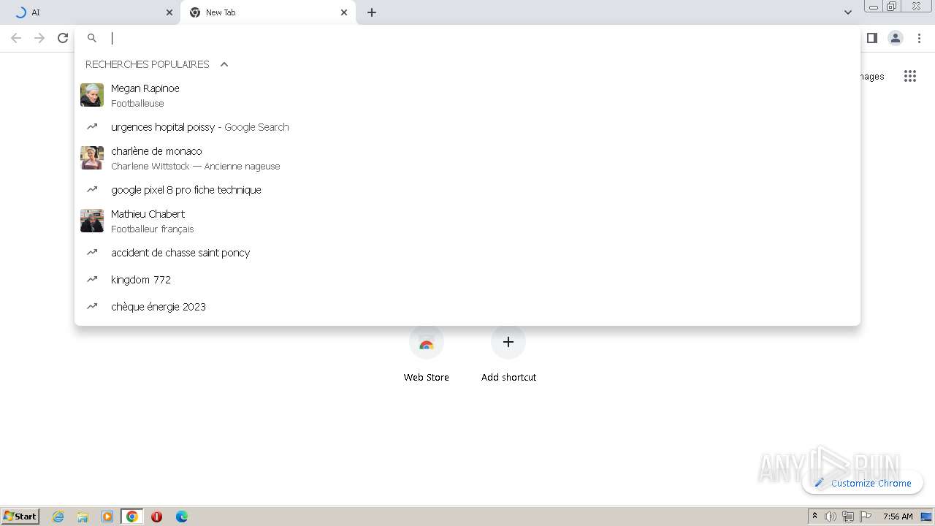The width and height of the screenshot is (935, 526).
Task: Open the side panel icon
Action: 871,38
